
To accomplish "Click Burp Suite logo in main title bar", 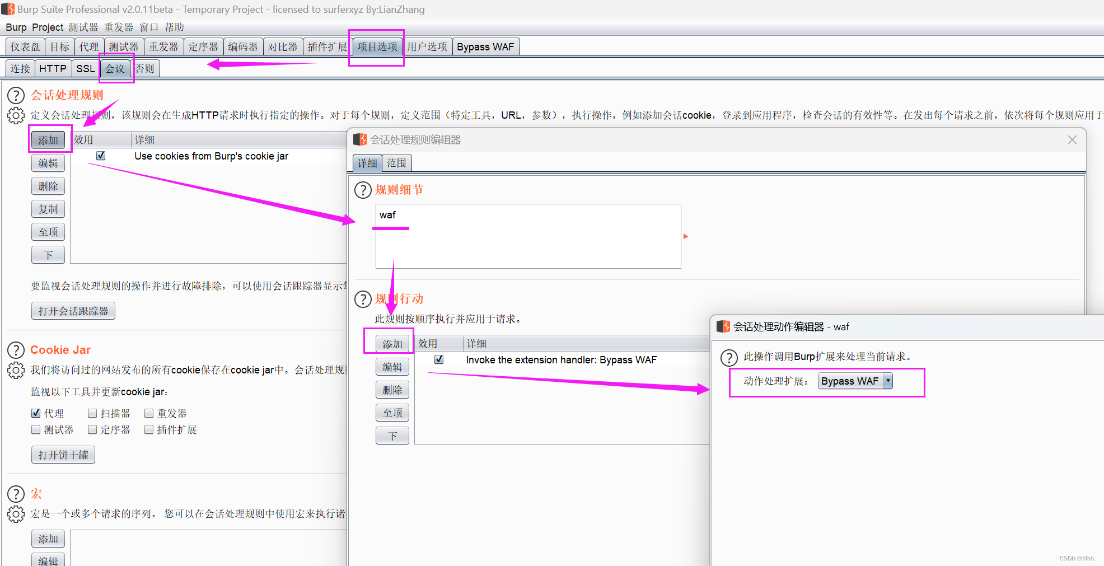I will click(8, 9).
